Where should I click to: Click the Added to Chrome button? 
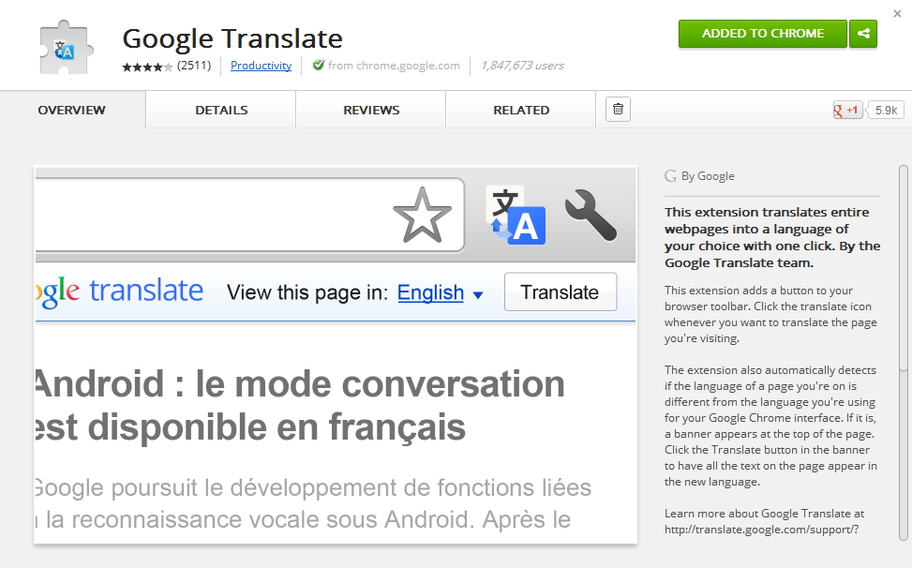click(x=762, y=34)
